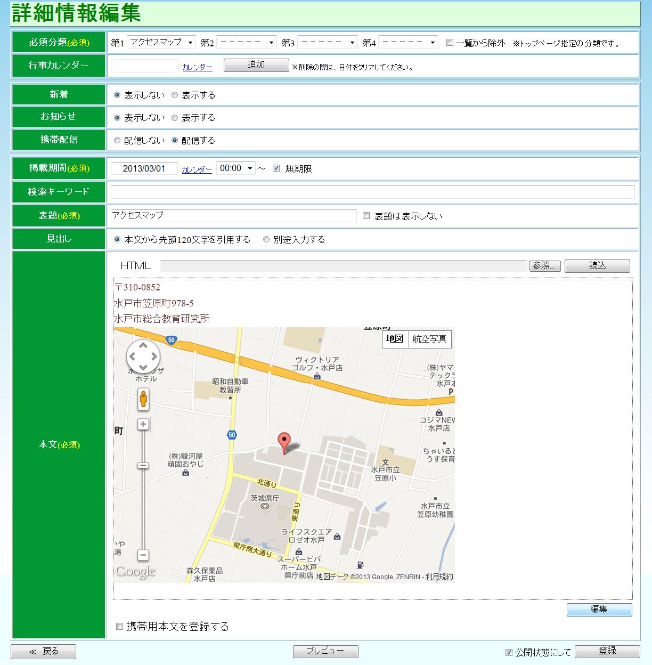Switch map to 地図 view
Viewport: 652px width, 665px height.
[x=395, y=339]
